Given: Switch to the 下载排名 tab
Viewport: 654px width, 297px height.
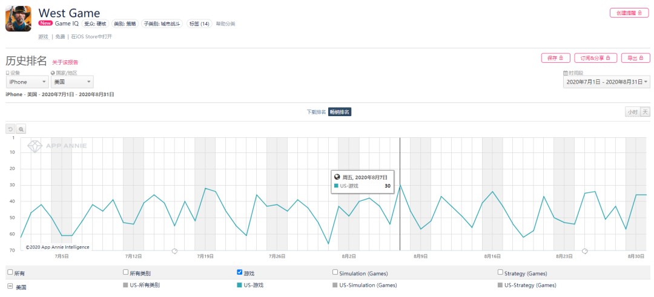Looking at the screenshot, I should coord(316,112).
